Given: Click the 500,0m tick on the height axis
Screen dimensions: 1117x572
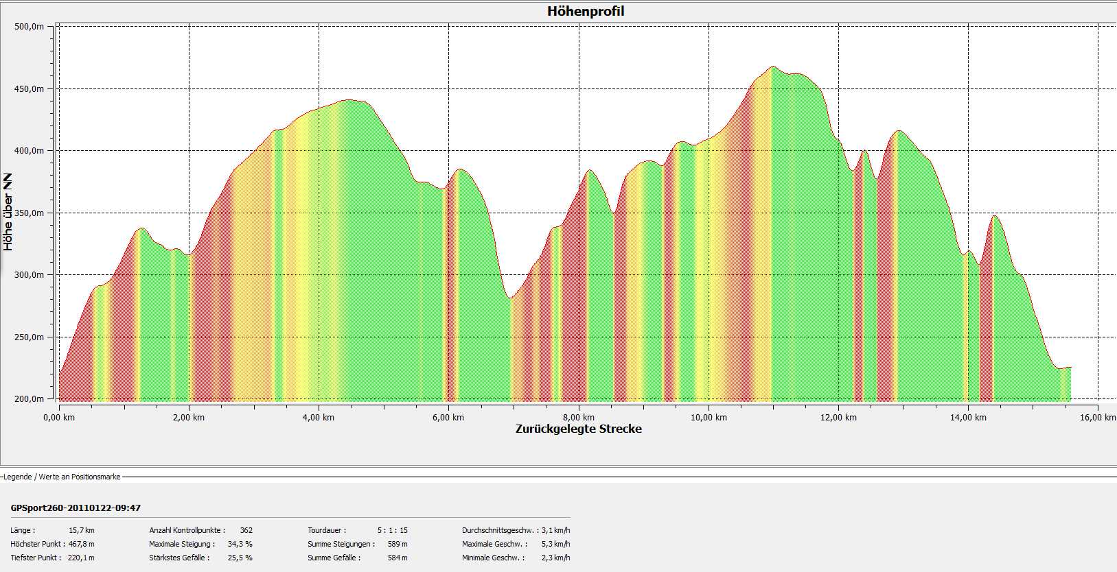Looking at the screenshot, I should (x=29, y=27).
